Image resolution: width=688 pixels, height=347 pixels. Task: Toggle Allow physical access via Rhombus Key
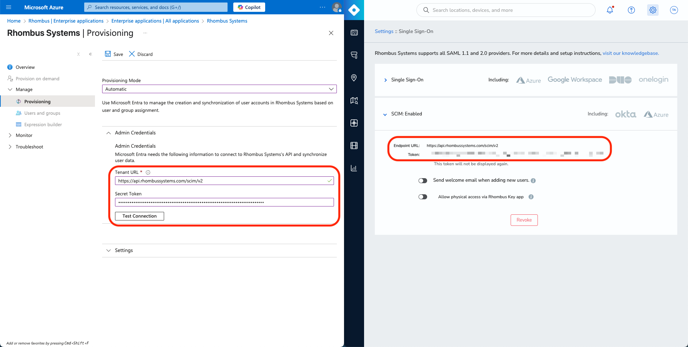[423, 197]
